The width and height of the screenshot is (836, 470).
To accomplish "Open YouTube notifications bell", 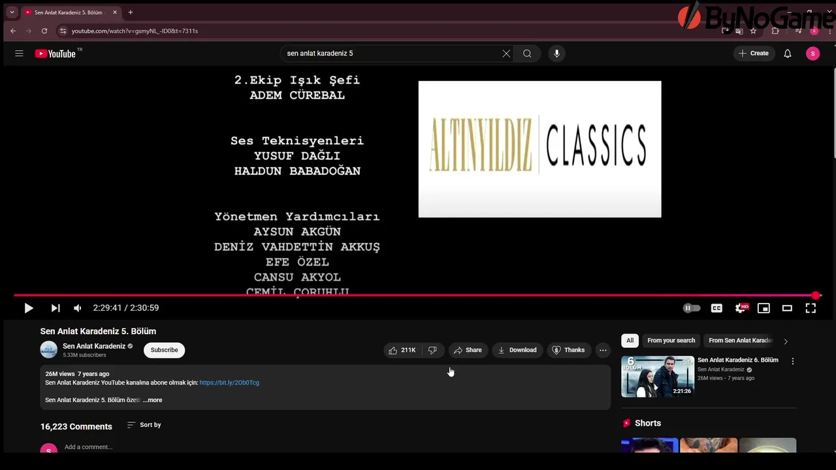I will [788, 54].
